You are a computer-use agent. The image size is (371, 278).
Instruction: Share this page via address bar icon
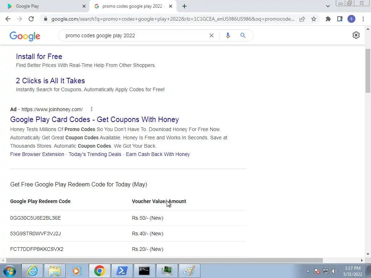pyautogui.click(x=302, y=19)
